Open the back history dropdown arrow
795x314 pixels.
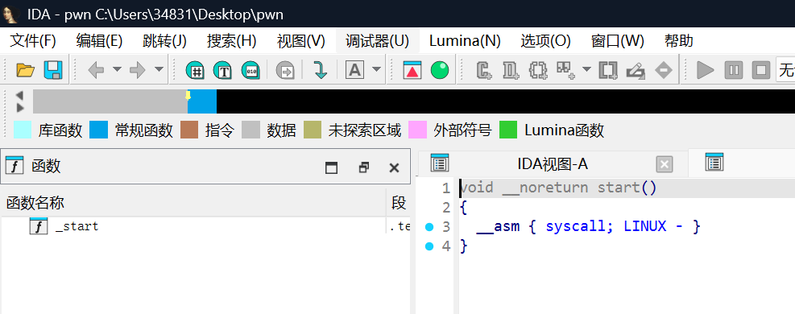point(117,69)
